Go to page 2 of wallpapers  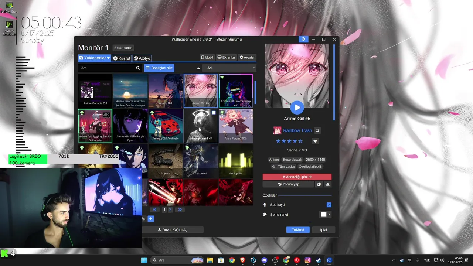[170, 209]
